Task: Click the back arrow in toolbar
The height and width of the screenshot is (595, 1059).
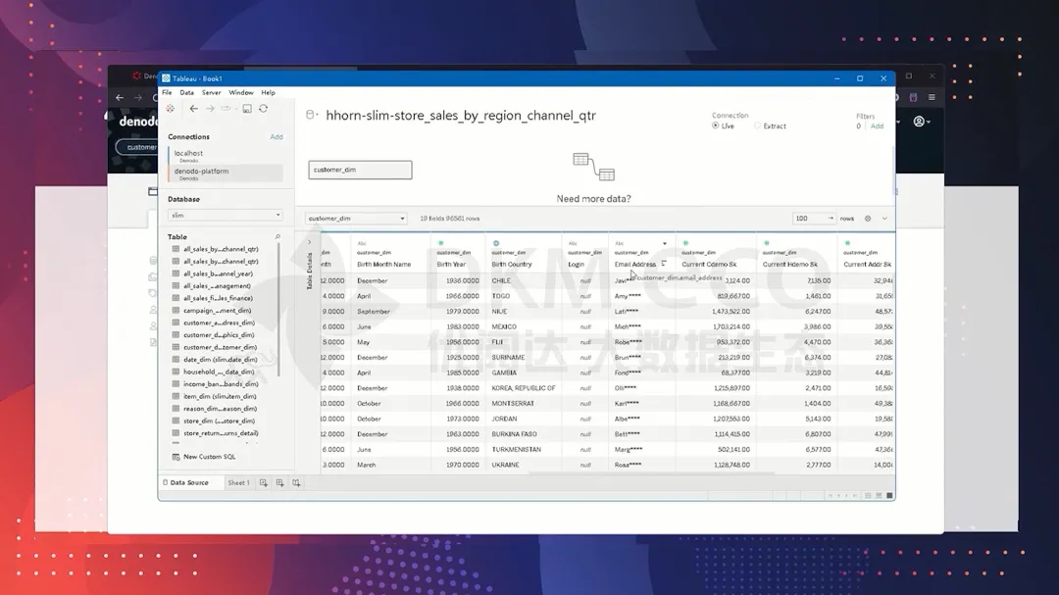Action: click(x=194, y=109)
